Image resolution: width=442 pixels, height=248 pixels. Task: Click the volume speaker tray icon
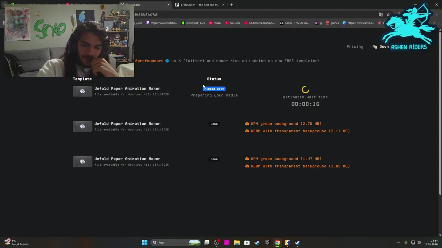419,242
